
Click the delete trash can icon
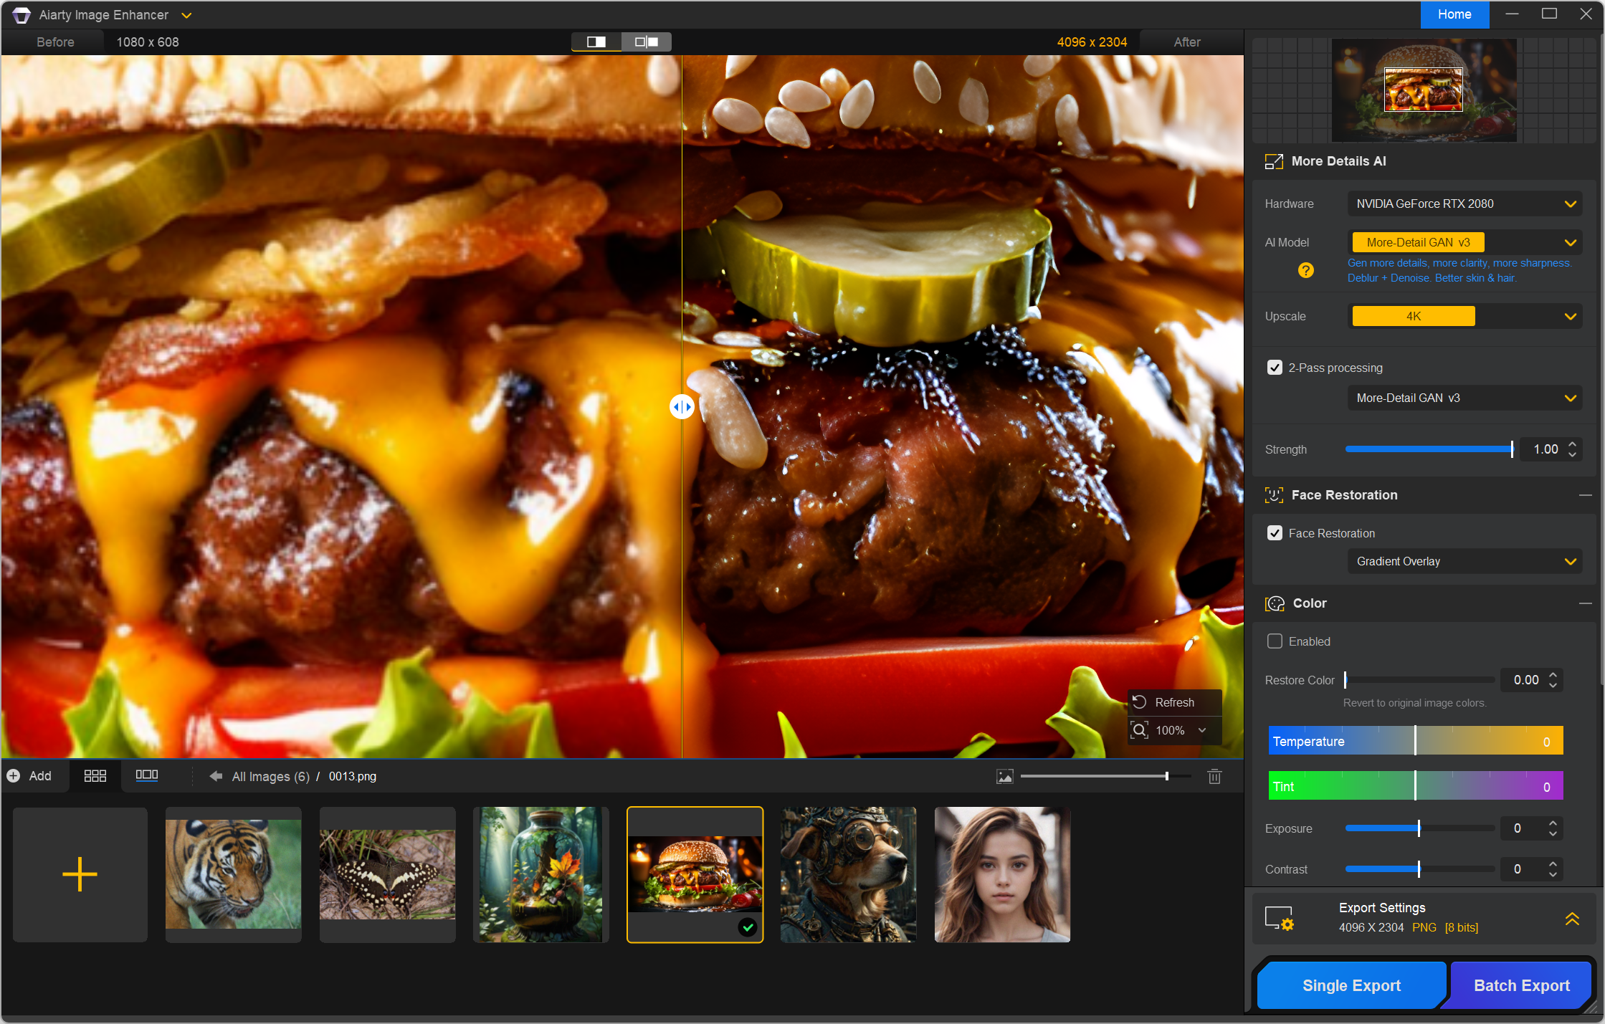coord(1214,776)
